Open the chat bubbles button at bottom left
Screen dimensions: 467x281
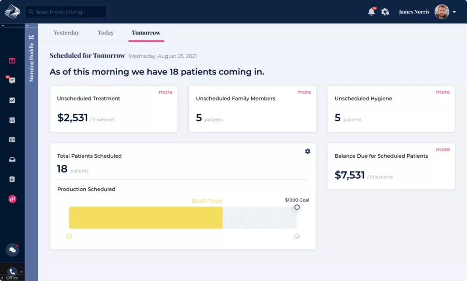coord(12,250)
